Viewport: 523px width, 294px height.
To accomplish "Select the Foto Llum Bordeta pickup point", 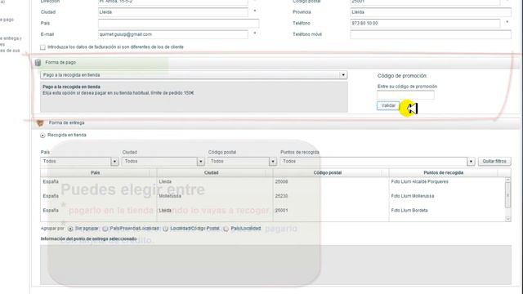I will coord(409,211).
